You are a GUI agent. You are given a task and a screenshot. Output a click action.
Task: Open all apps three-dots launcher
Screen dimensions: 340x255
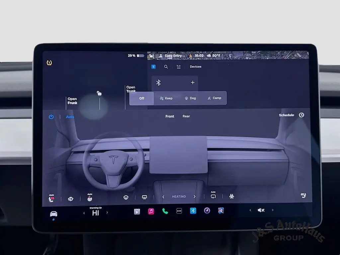pos(179,211)
